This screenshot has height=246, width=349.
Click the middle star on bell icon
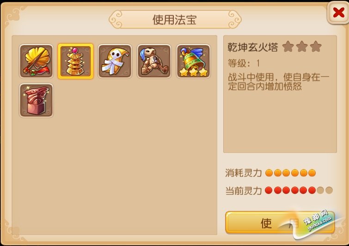(x=193, y=72)
